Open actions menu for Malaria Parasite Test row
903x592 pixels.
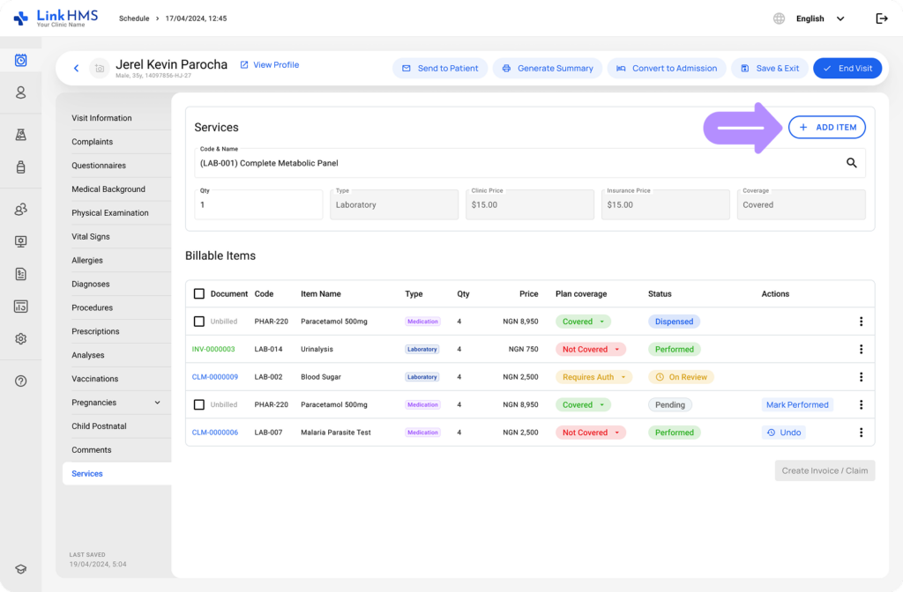(861, 433)
